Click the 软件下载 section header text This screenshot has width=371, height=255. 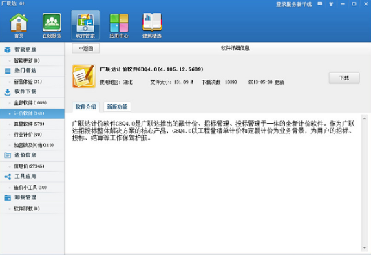click(x=25, y=91)
